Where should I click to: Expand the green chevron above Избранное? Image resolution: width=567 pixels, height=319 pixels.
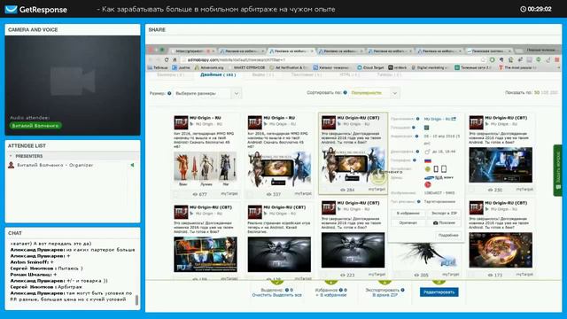tap(330, 282)
